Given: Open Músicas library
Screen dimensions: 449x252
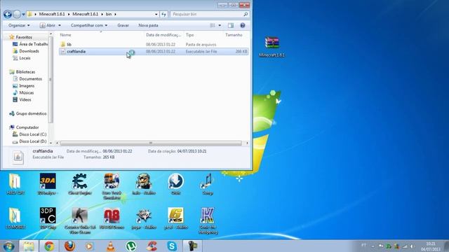Looking at the screenshot, I should (23, 92).
